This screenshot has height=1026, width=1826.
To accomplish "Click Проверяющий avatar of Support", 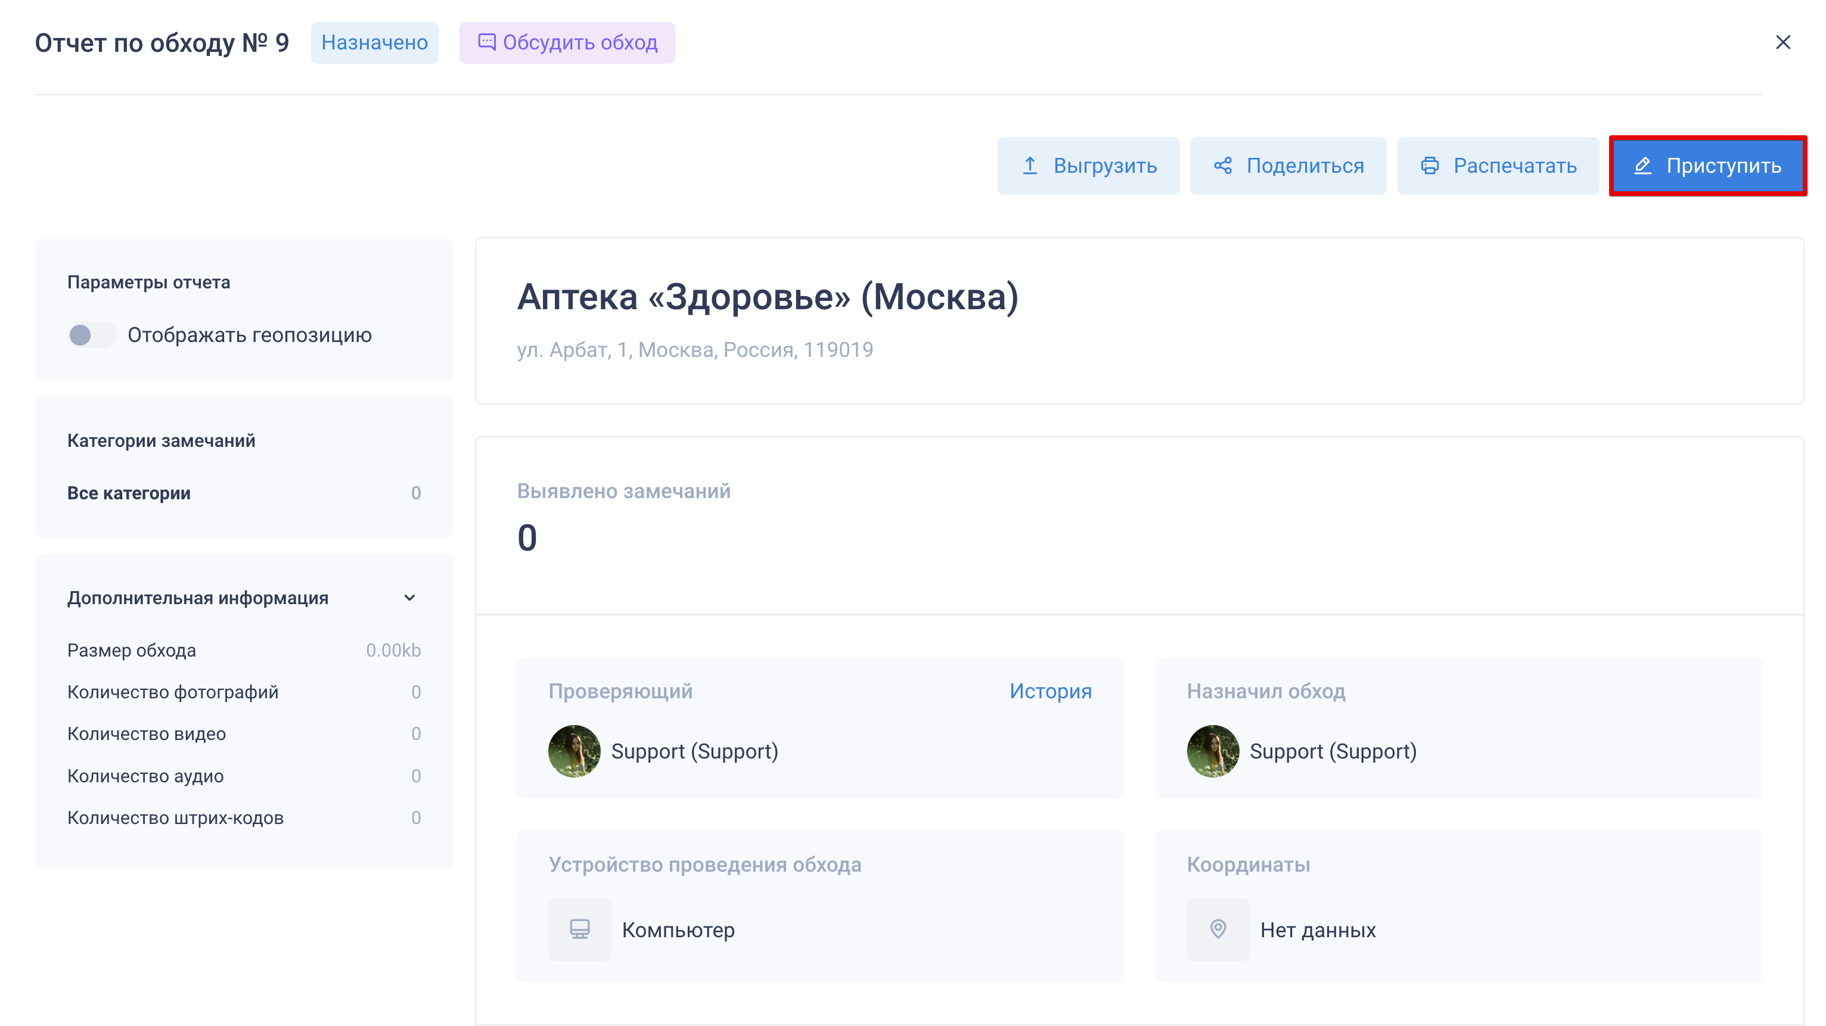I will [x=574, y=751].
